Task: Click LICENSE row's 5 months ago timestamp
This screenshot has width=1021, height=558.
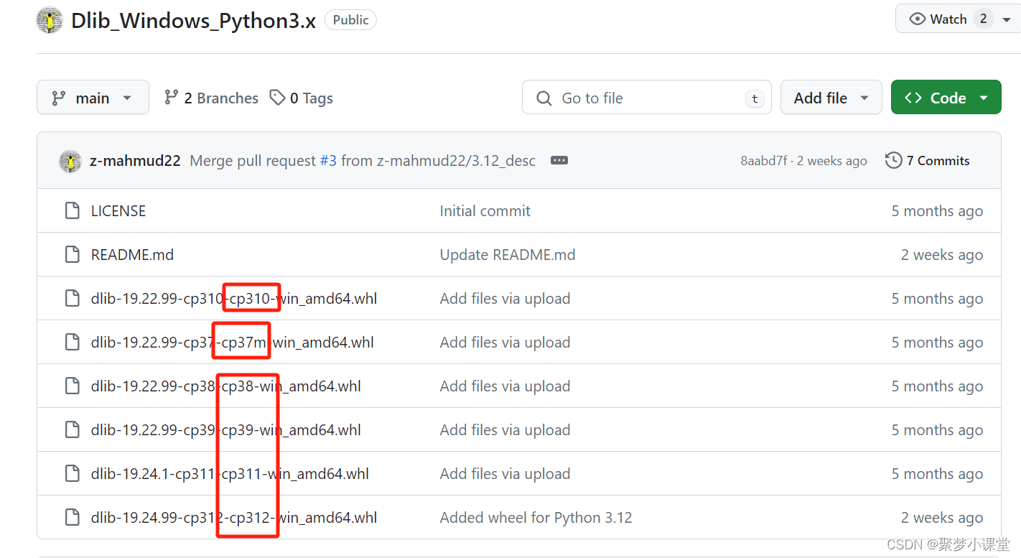Action: pyautogui.click(x=937, y=210)
